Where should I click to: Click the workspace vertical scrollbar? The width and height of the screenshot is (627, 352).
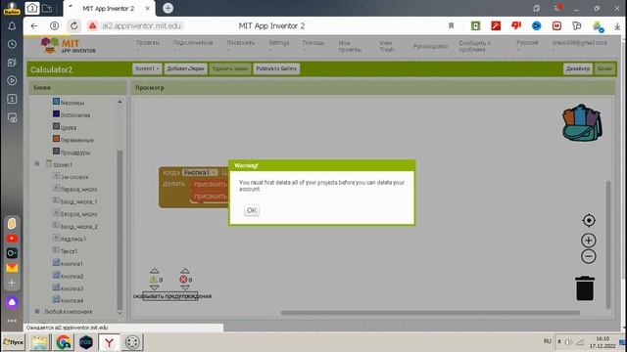(x=608, y=244)
